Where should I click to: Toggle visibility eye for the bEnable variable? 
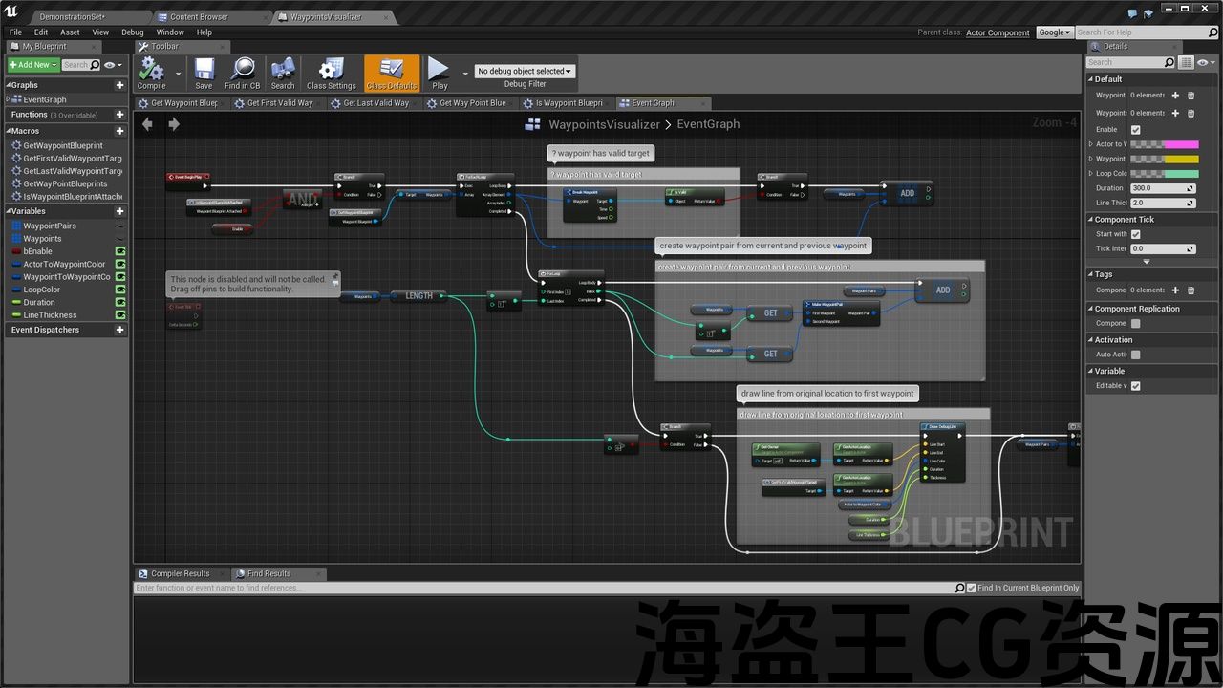(x=120, y=251)
